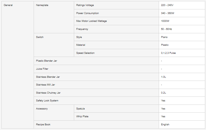Screen dimensions: 206x130
Task: Click the 1.0L capacity value
Action: pyautogui.click(x=164, y=77)
